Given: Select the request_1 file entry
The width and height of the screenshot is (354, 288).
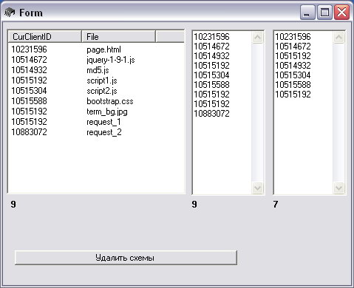Looking at the screenshot, I should pos(103,122).
